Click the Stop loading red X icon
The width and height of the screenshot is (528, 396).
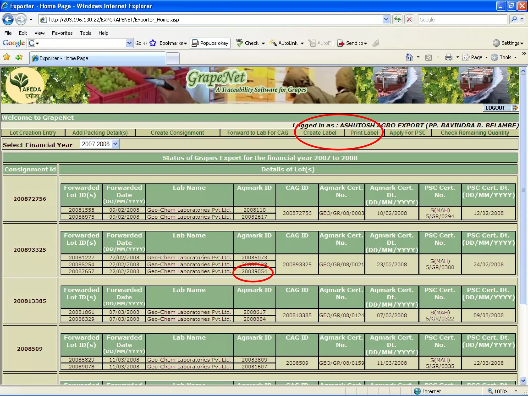point(409,20)
